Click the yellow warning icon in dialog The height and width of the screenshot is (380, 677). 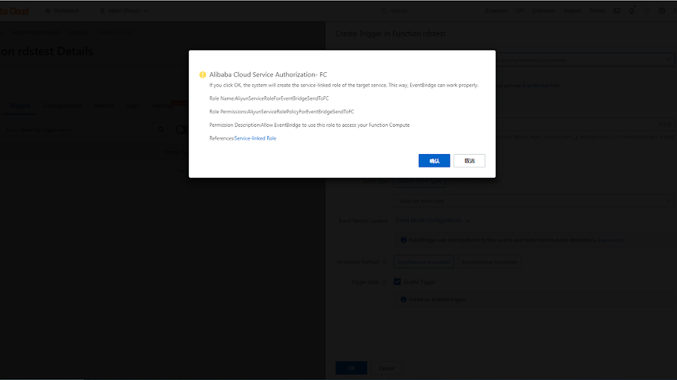[x=202, y=74]
